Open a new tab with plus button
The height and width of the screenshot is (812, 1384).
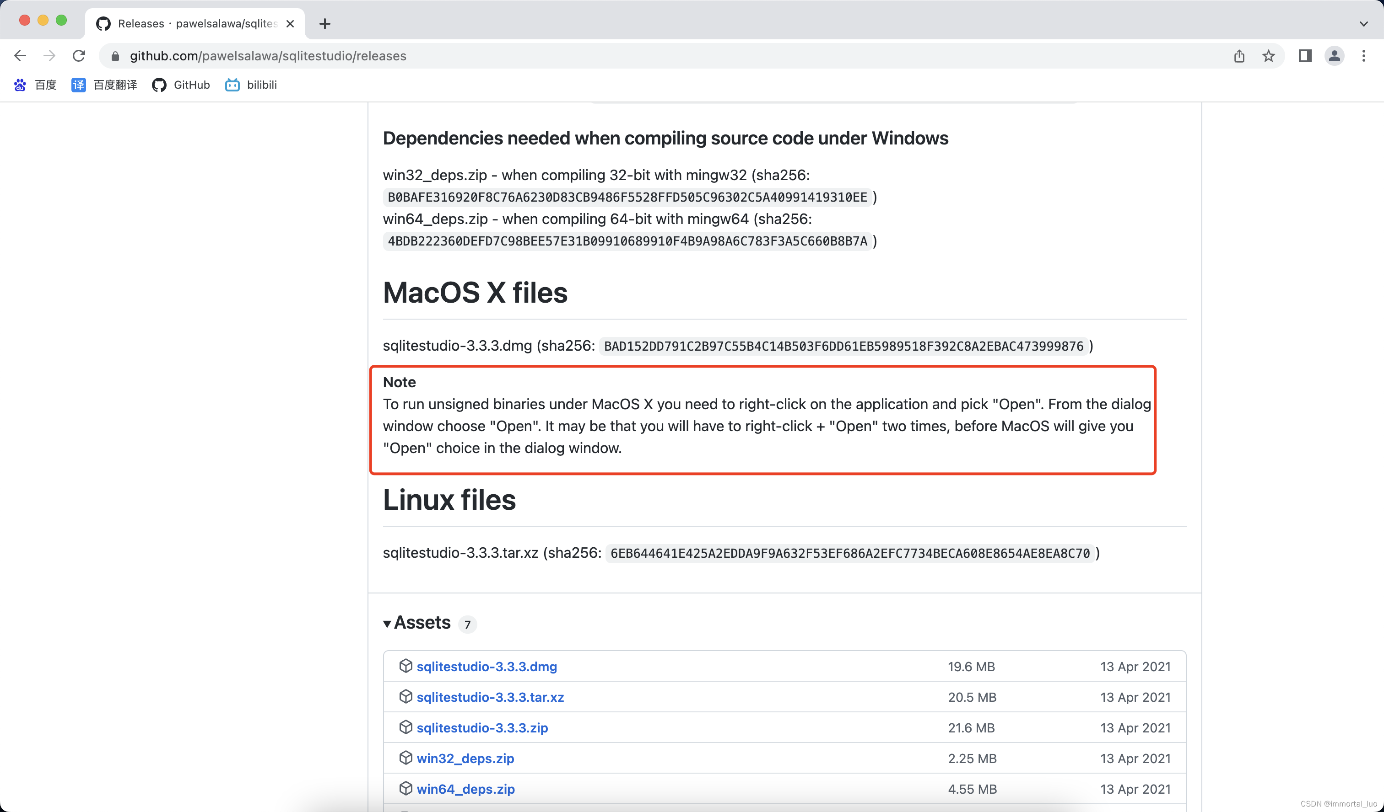(x=324, y=24)
